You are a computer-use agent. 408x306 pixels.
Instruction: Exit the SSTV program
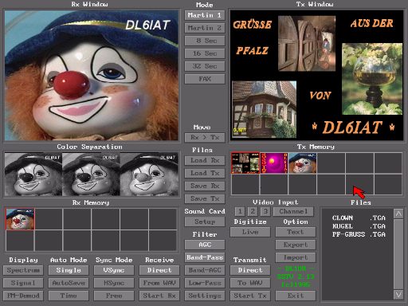point(296,296)
